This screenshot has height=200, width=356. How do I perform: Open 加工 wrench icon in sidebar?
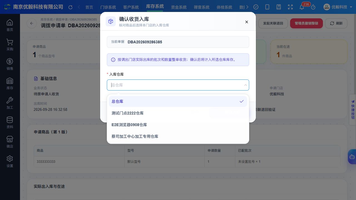point(10,103)
